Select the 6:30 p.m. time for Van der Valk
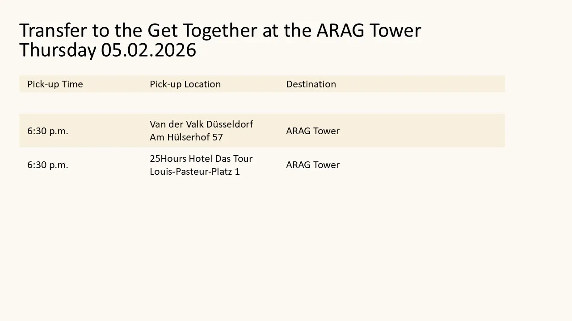This screenshot has width=572, height=321. pos(48,131)
